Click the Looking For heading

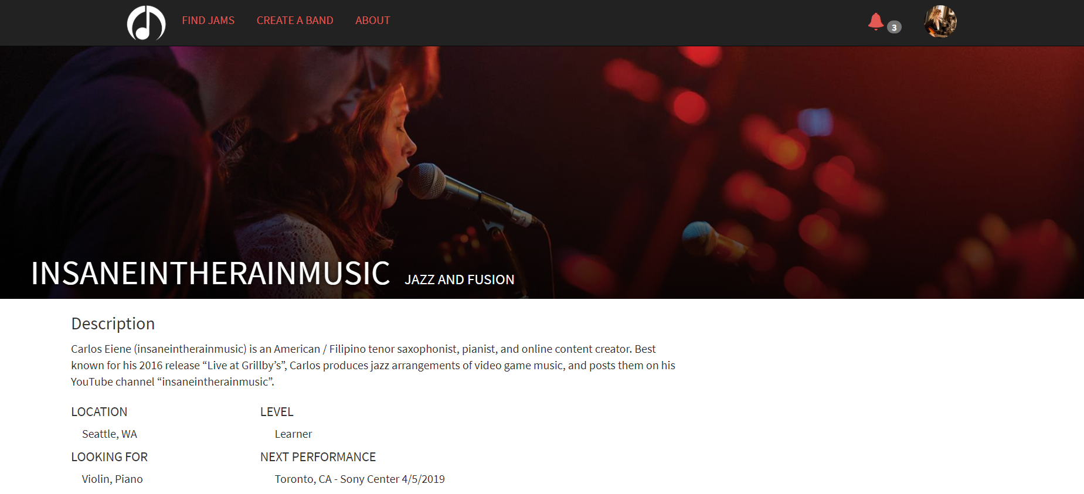pyautogui.click(x=109, y=457)
